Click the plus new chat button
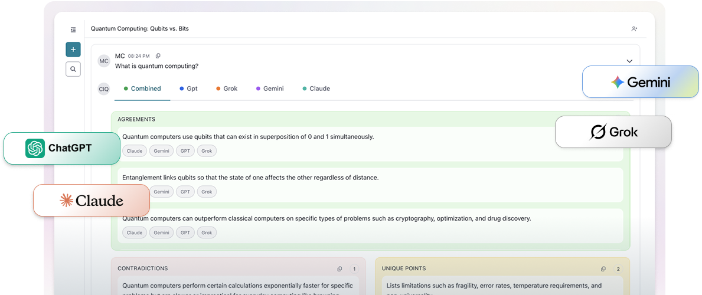 pyautogui.click(x=73, y=50)
